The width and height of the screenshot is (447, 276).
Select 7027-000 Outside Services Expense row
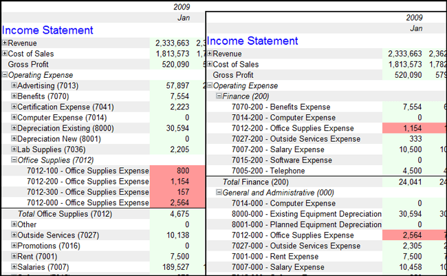click(296, 246)
